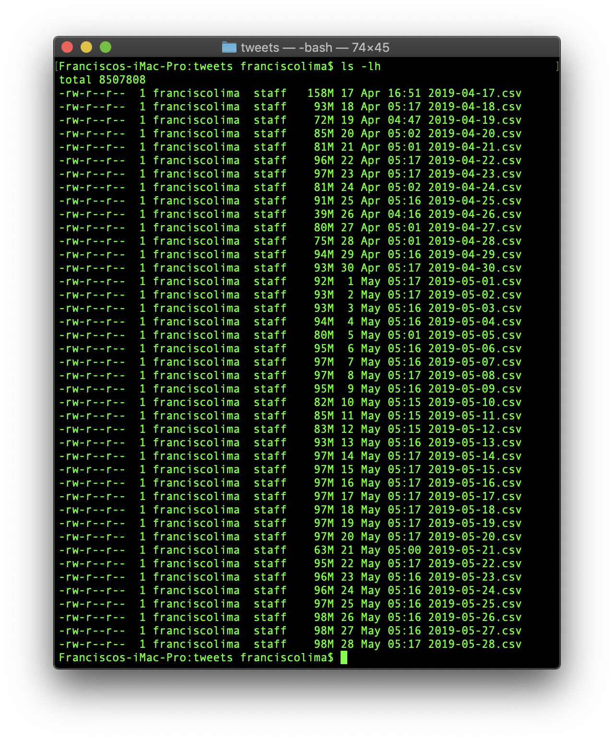Image resolution: width=614 pixels, height=740 pixels.
Task: Click the filename 2019-05-28.csv
Action: point(474,644)
